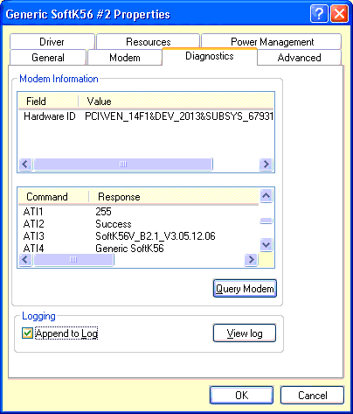Open the Resources tab
Image resolution: width=353 pixels, height=414 pixels.
pos(148,42)
